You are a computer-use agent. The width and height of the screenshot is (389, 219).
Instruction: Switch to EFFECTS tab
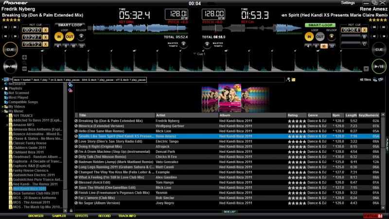[x=82, y=216]
